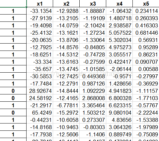Click cell containing -14.0759
The width and height of the screenshot is (159, 141).
66,25
